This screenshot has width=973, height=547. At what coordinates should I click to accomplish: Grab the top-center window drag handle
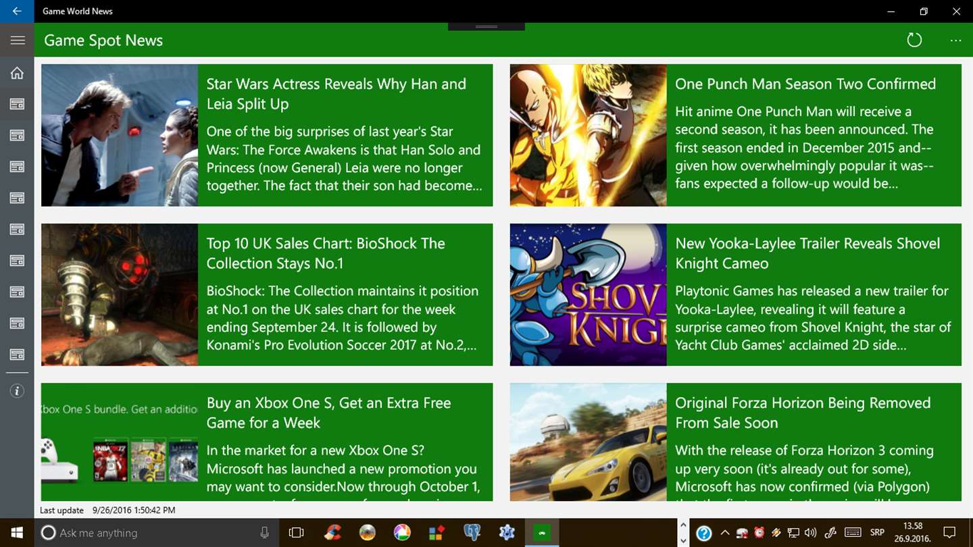[487, 26]
